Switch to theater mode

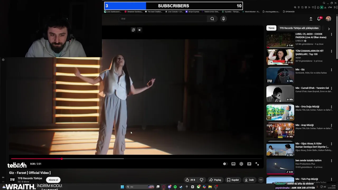(x=249, y=164)
